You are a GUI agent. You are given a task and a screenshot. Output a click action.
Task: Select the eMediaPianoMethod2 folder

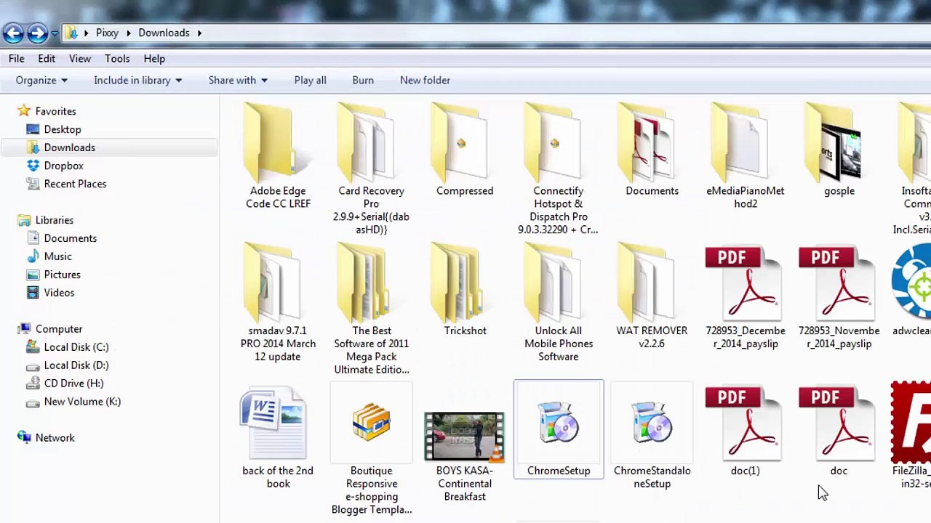[x=745, y=155]
